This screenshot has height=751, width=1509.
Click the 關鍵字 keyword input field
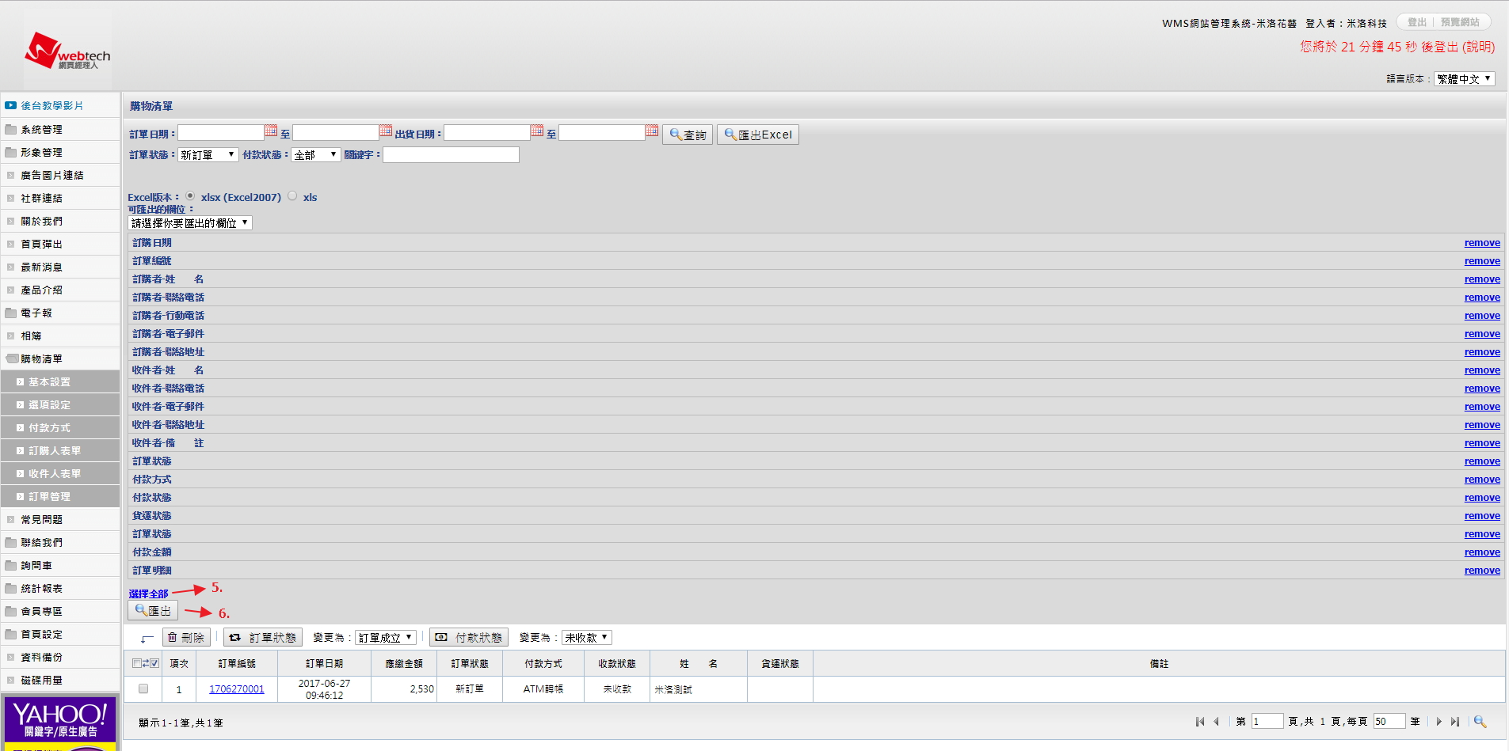pos(451,155)
